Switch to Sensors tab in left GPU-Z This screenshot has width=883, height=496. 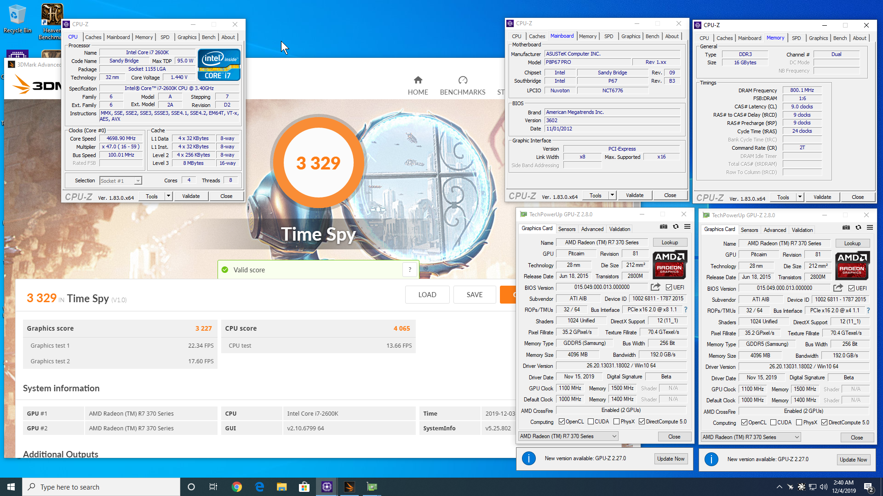point(567,229)
